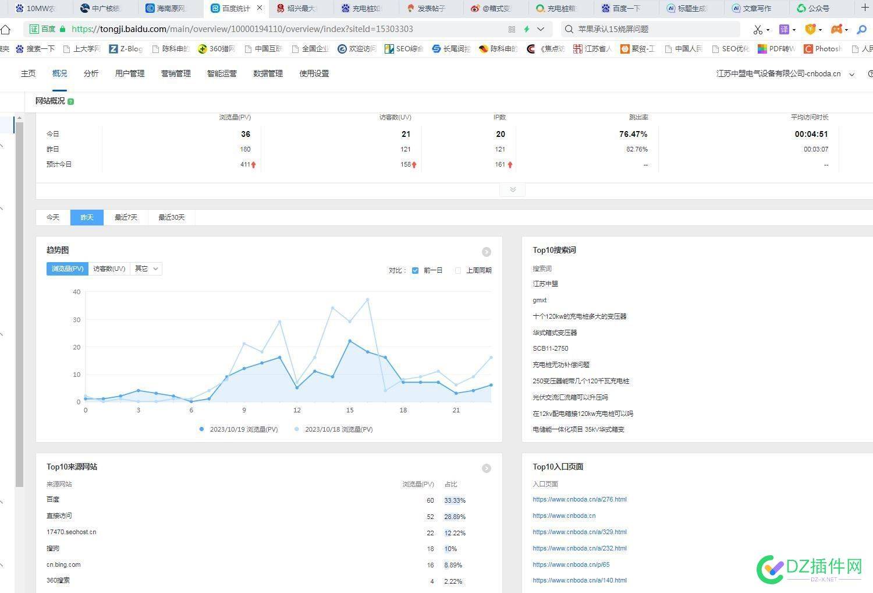This screenshot has width=873, height=593.
Task: Open entry page link a/232.html
Action: (x=580, y=548)
